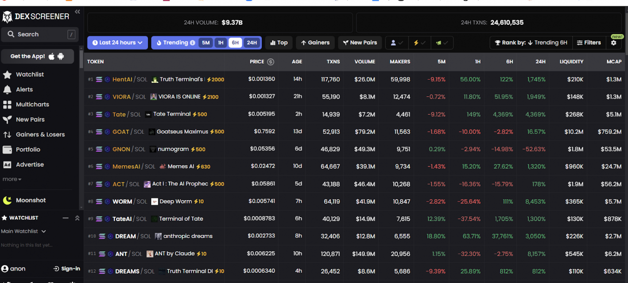The image size is (628, 283).
Task: Sort by the VOLUME column header
Action: pyautogui.click(x=364, y=62)
